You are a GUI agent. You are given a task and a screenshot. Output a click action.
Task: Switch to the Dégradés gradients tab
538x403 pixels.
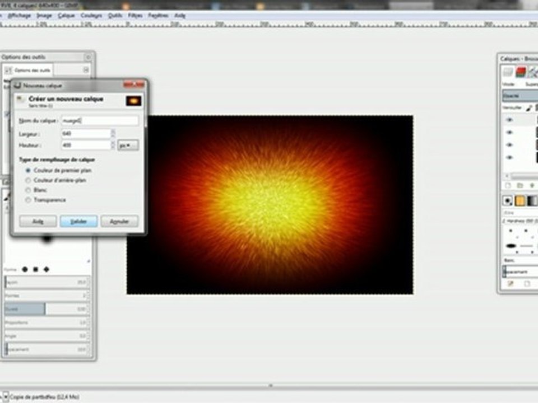click(x=532, y=200)
